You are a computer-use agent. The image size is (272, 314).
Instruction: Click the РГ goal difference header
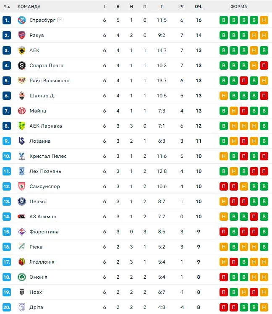[182, 7]
